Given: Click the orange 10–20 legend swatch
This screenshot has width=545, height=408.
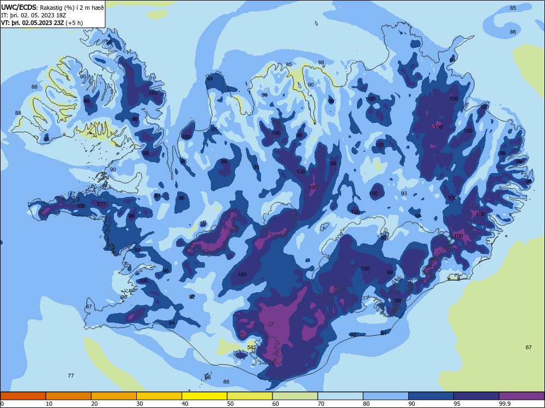Looking at the screenshot, I should pyautogui.click(x=69, y=396).
